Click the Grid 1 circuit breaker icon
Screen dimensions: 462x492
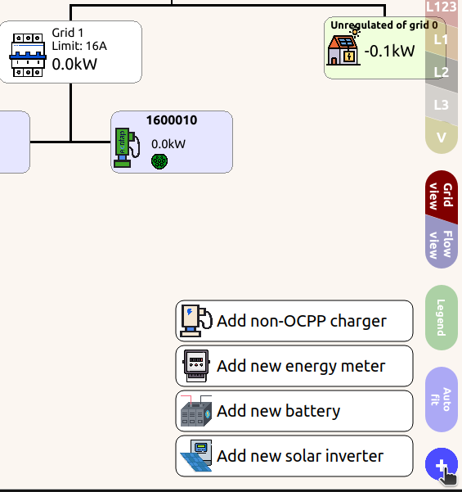click(28, 55)
